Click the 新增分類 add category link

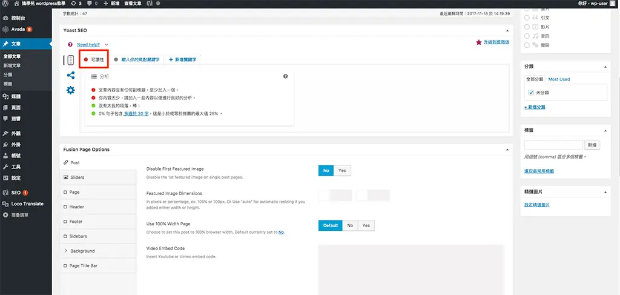(x=535, y=107)
